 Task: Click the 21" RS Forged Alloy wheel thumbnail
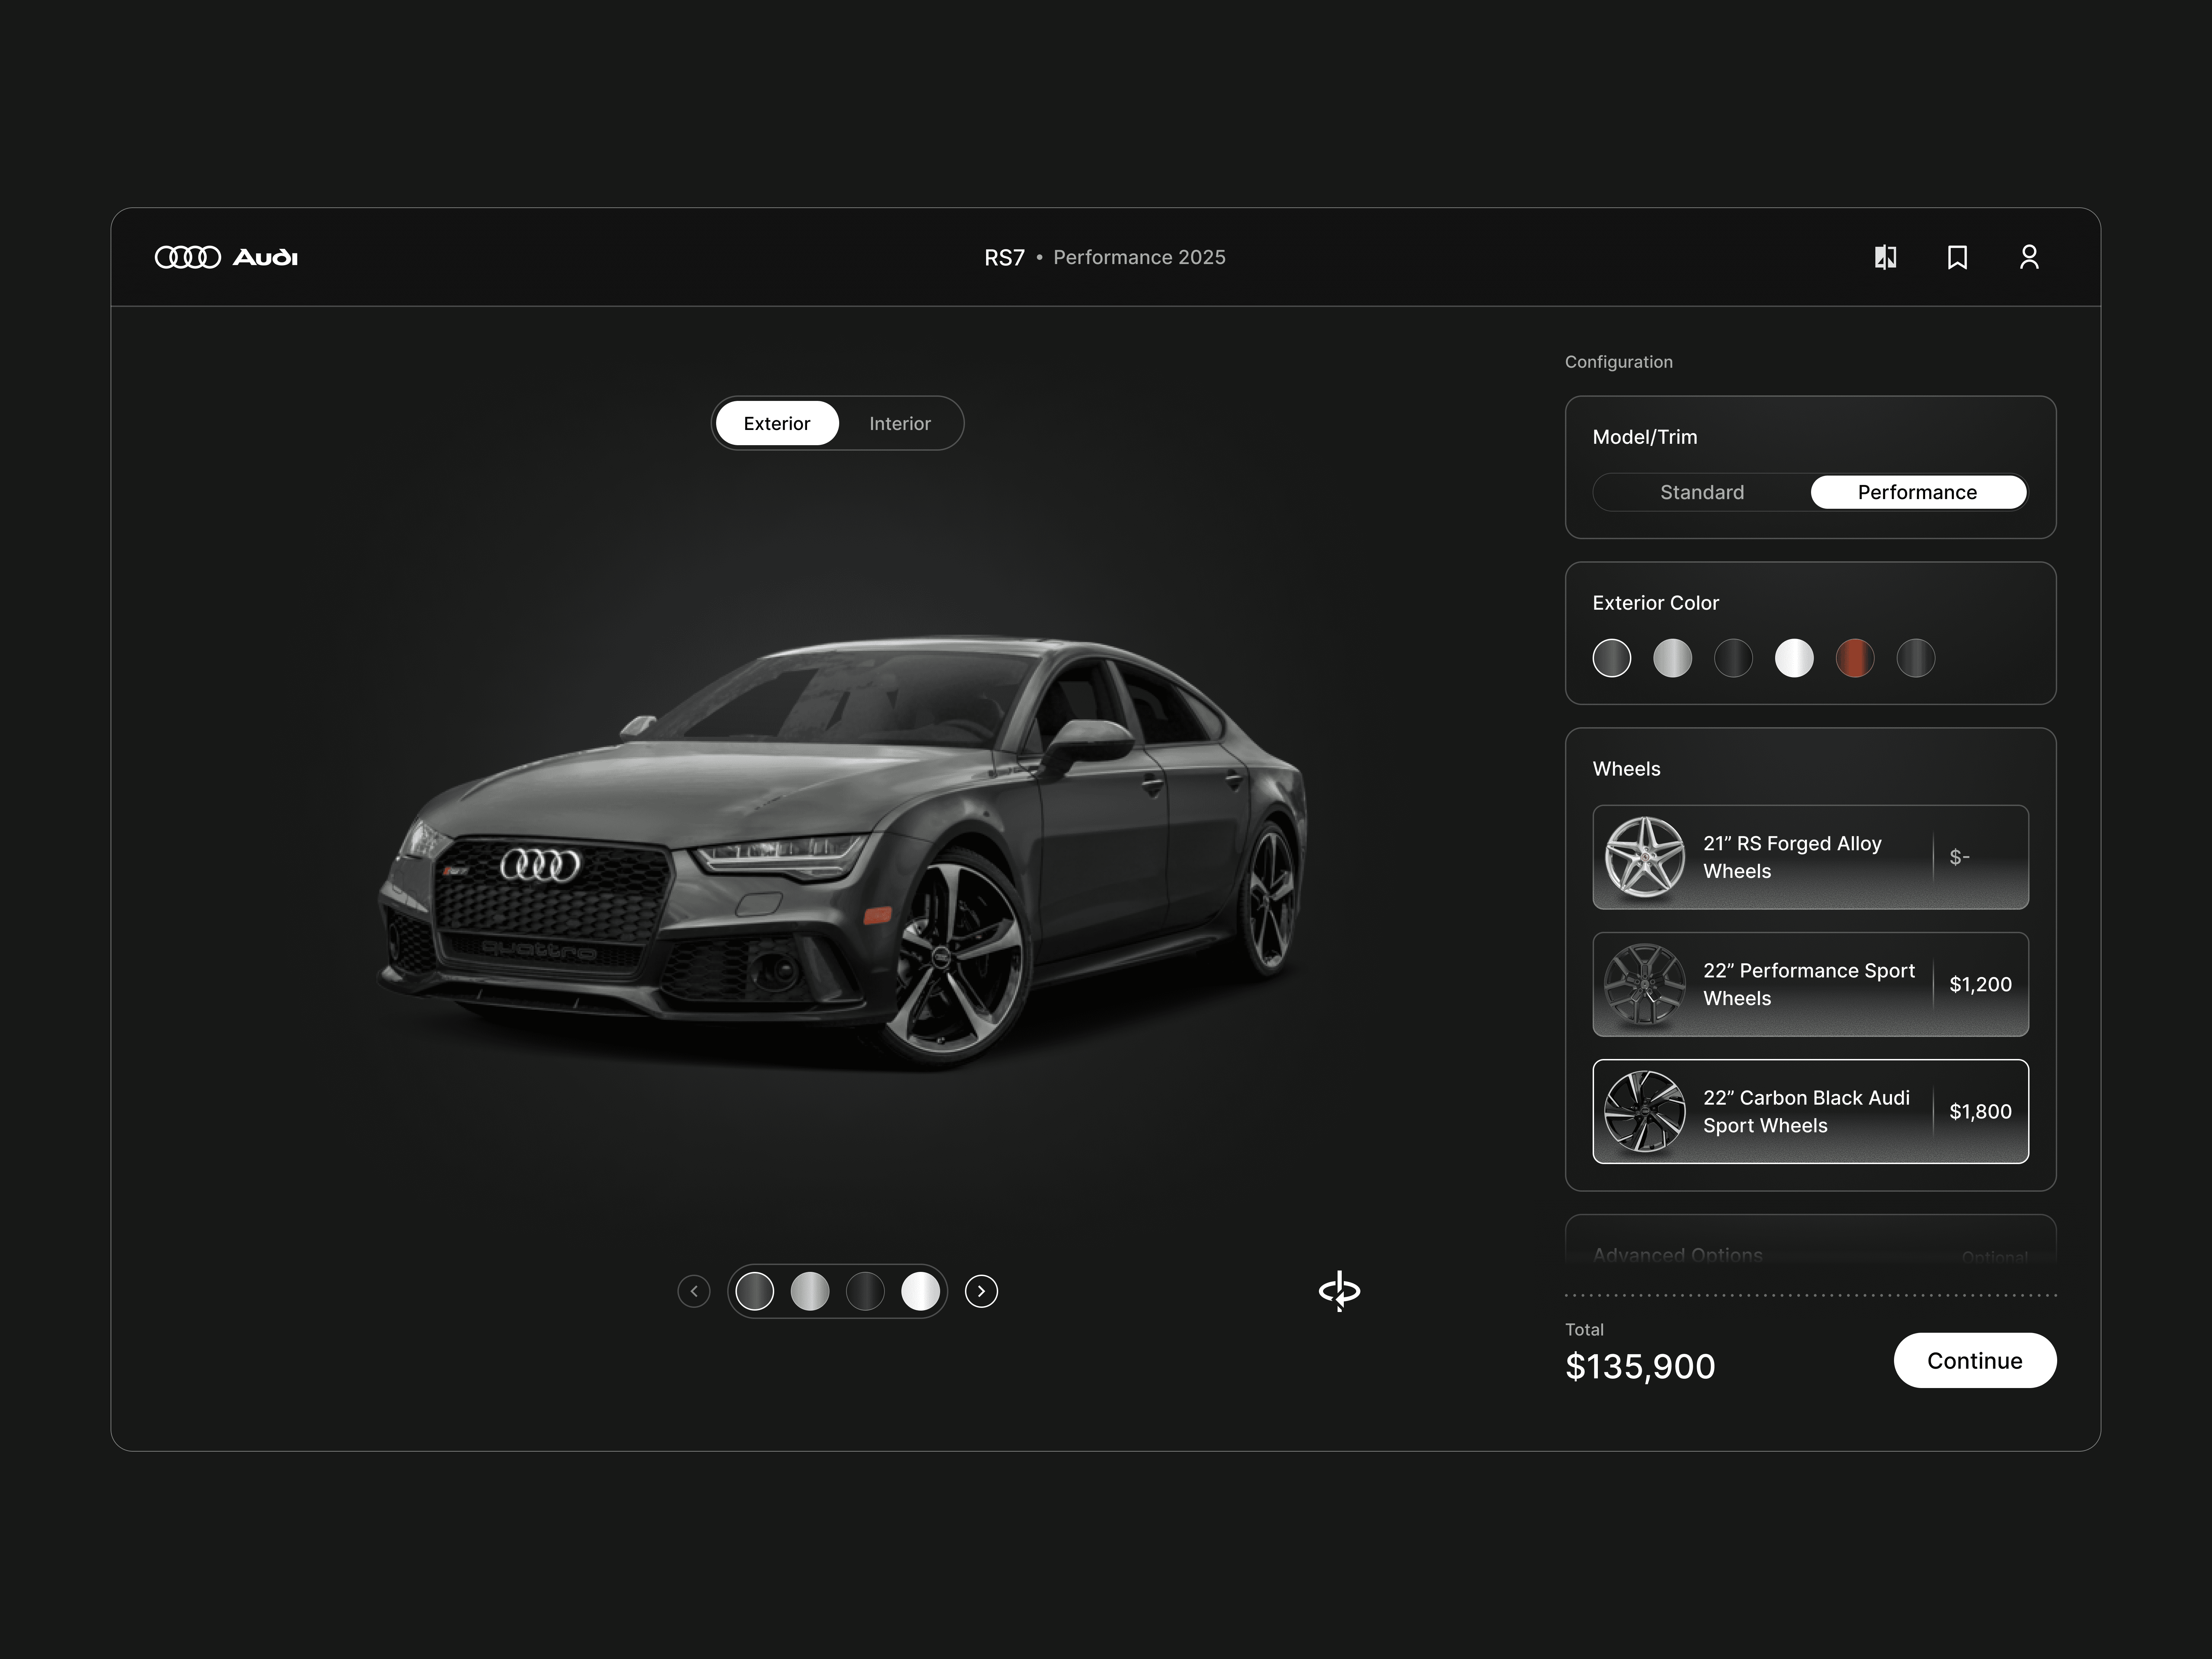(1644, 857)
